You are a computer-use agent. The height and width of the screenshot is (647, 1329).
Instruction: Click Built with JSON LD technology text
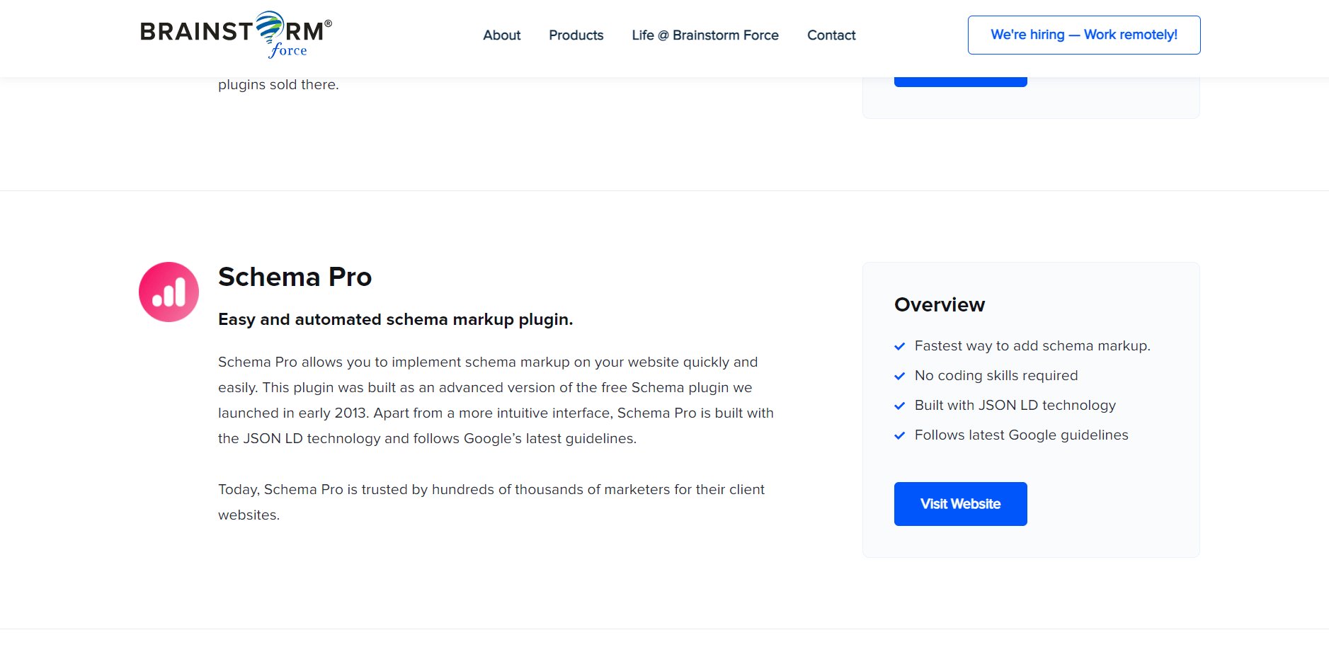[1015, 405]
